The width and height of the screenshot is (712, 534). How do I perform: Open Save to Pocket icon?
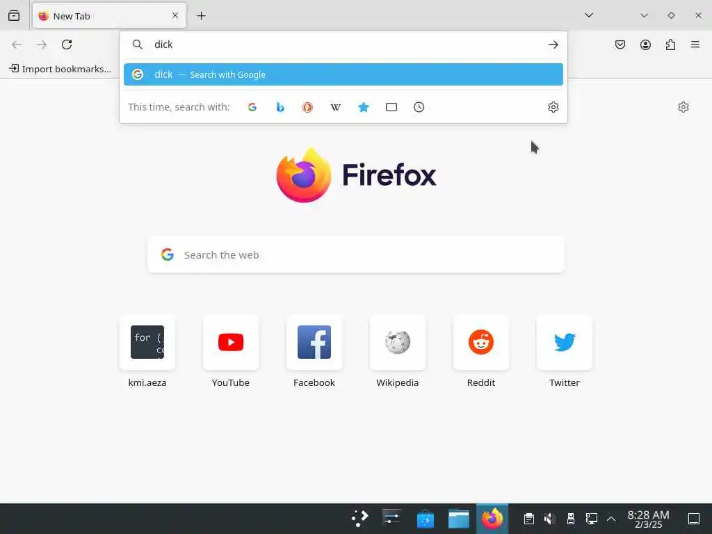click(x=620, y=44)
